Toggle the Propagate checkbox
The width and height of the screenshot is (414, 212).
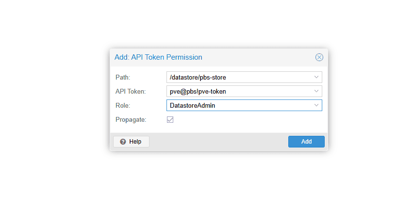point(170,119)
